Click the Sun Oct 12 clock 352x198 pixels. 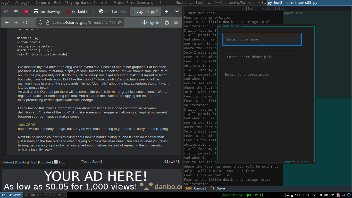click(x=315, y=195)
